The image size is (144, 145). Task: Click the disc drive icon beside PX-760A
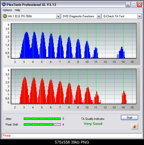click(x=5, y=16)
